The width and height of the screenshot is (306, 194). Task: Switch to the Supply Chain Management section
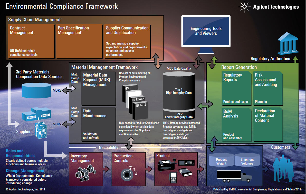coord(34,19)
